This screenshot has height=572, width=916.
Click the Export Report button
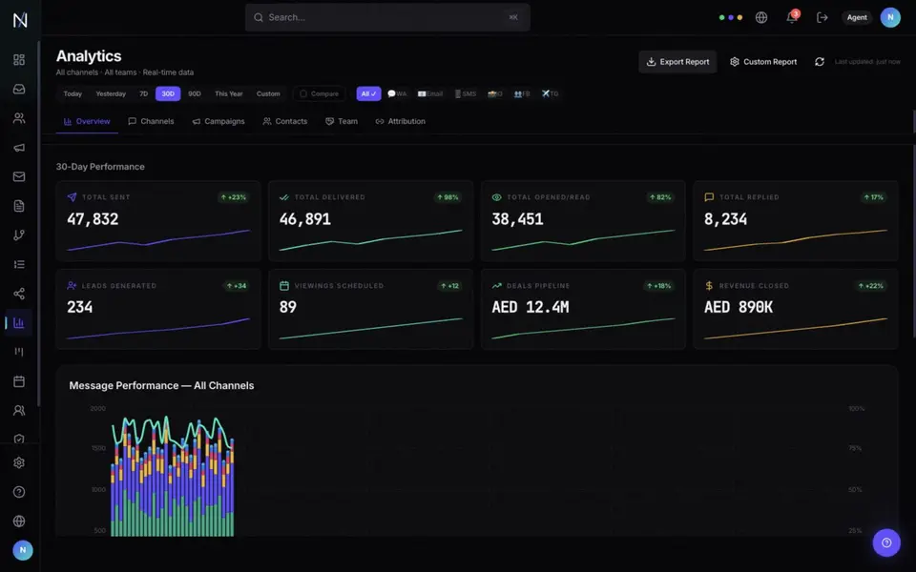tap(677, 62)
